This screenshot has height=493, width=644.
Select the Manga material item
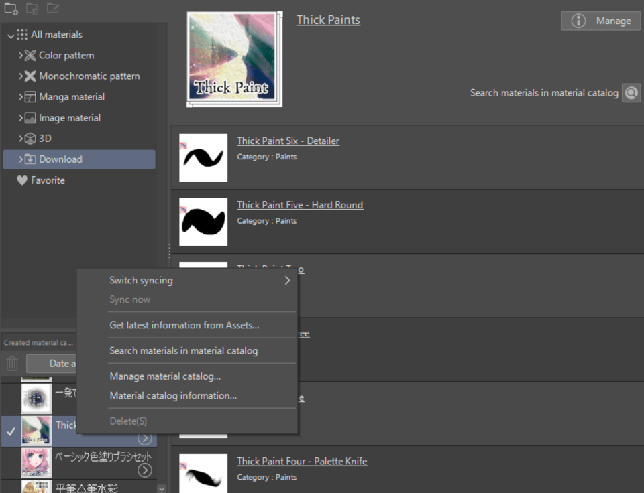point(72,97)
